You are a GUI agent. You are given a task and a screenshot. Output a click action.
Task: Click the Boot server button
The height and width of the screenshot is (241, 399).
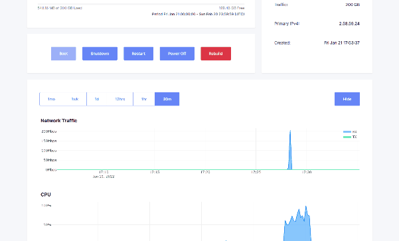63,54
